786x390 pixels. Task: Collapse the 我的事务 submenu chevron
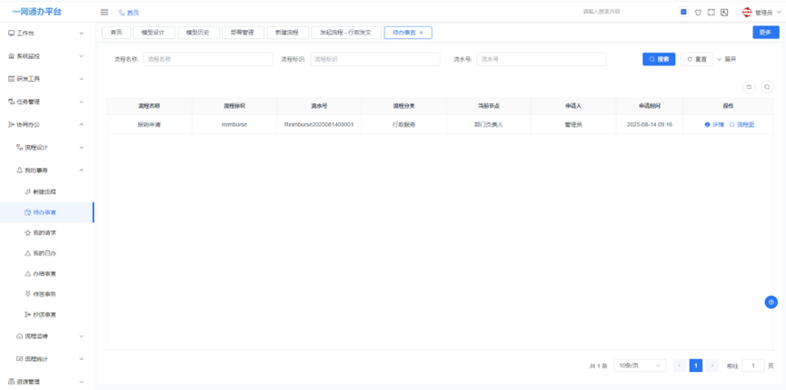pyautogui.click(x=81, y=171)
